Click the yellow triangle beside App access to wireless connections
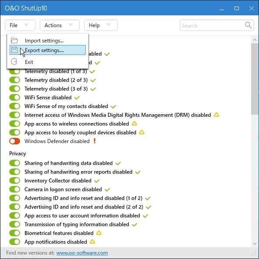 [134, 123]
